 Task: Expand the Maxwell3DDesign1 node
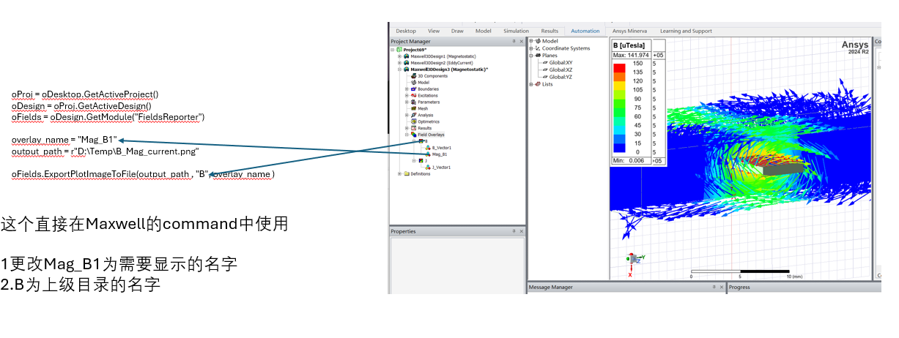(399, 56)
